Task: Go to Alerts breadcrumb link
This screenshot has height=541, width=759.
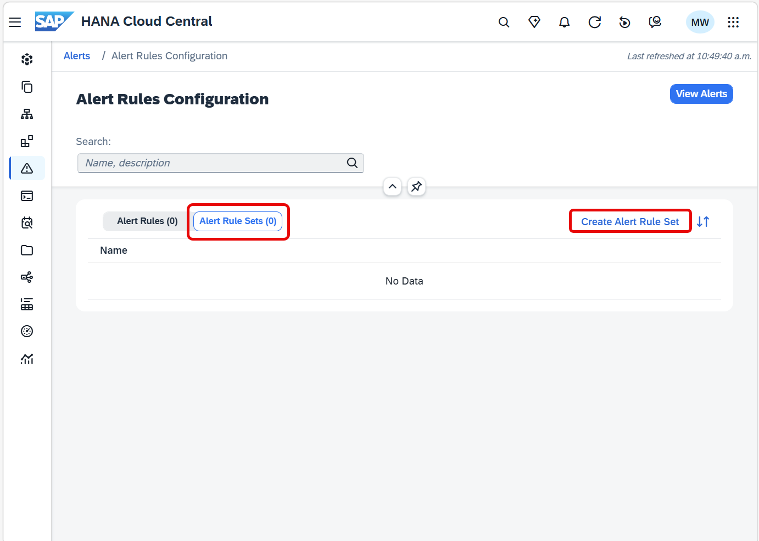Action: pos(77,55)
